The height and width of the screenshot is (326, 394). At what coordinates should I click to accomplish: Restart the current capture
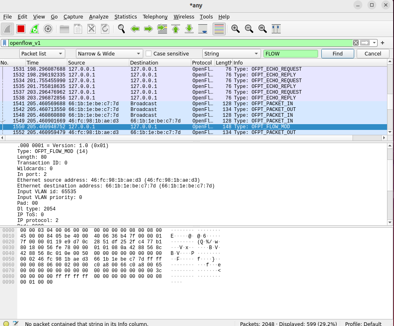(34, 29)
